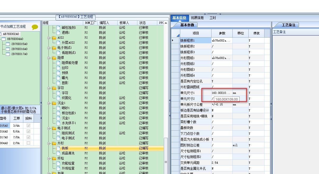Click the 单元板尺寸公差 value +/-0.15

pos(222,104)
